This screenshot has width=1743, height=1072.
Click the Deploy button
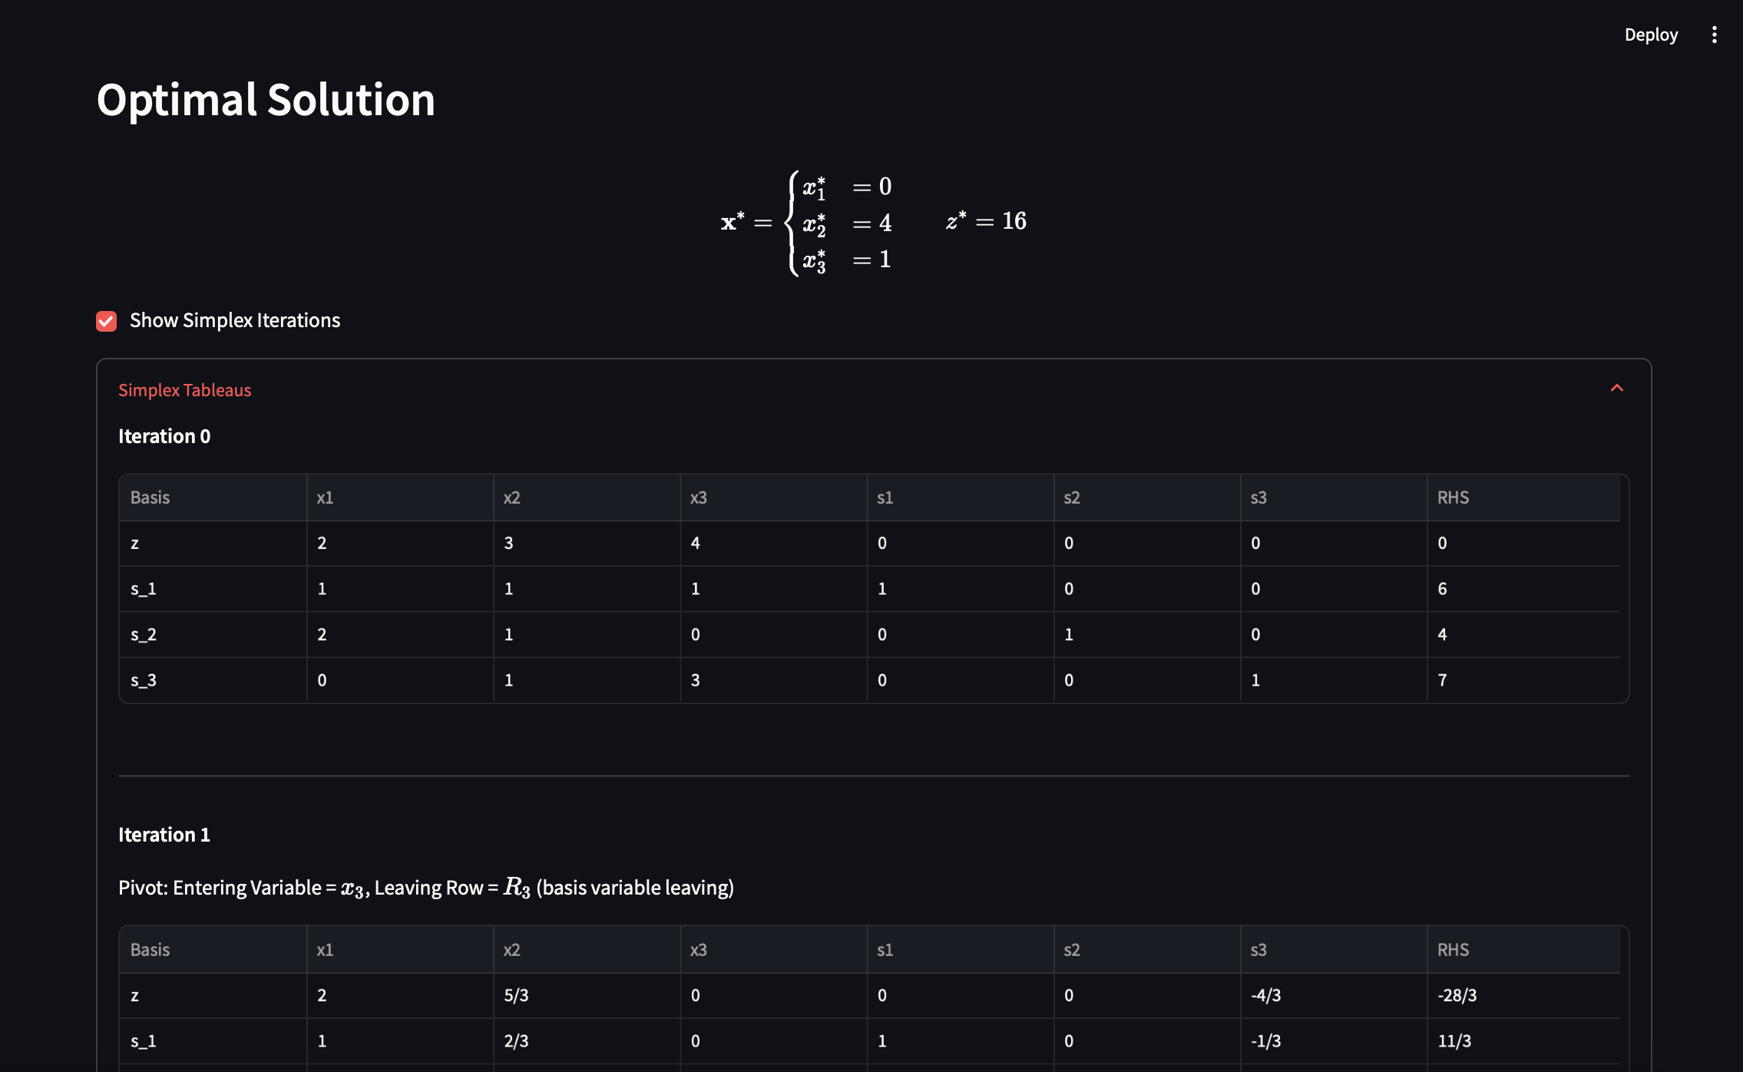(x=1651, y=35)
